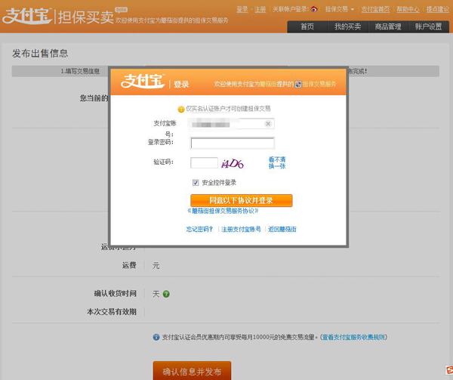Click the 登录密码 input field
Image resolution: width=453 pixels, height=380 pixels.
click(x=233, y=143)
